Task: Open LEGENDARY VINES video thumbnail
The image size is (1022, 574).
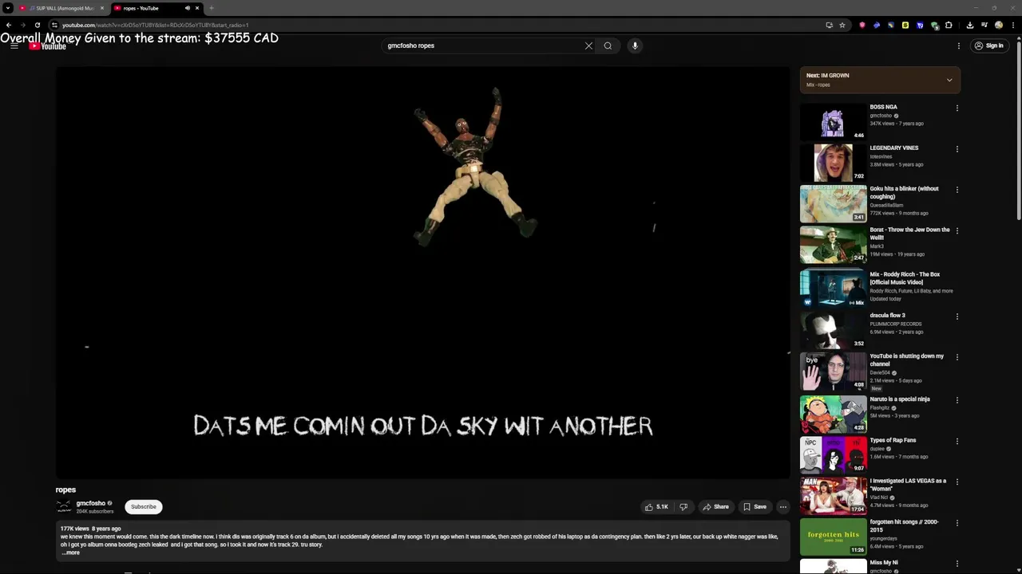Action: (x=833, y=163)
